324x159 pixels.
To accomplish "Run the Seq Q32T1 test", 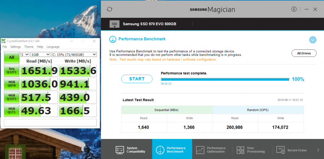I will point(12,71).
